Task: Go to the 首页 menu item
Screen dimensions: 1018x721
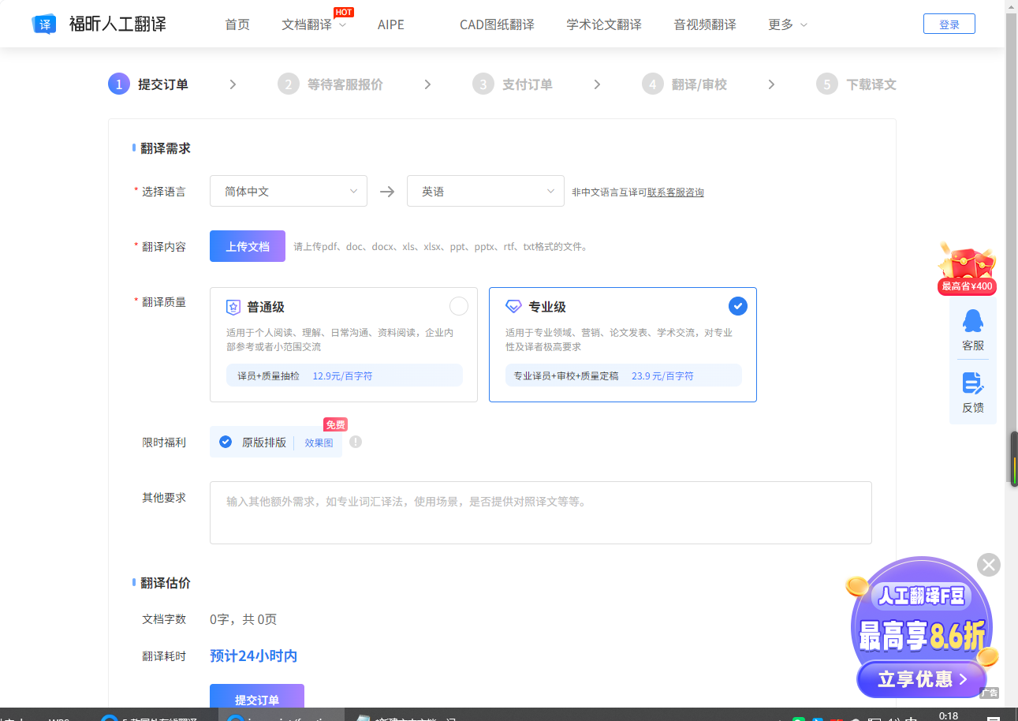Action: [237, 24]
